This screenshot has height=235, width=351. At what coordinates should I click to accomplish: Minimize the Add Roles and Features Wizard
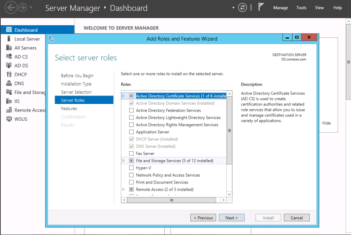pos(288,37)
